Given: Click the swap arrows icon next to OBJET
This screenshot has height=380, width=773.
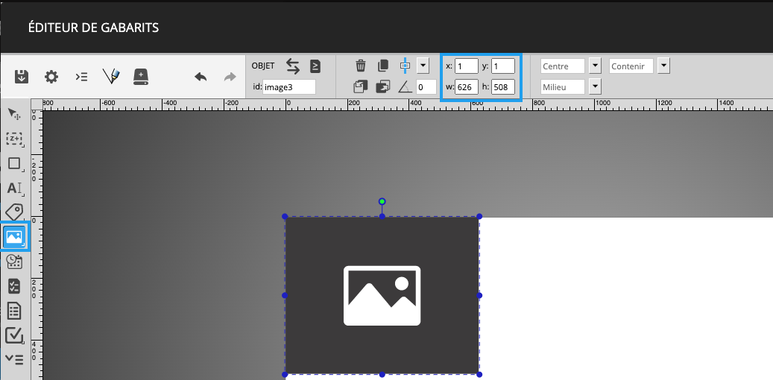Looking at the screenshot, I should 293,66.
